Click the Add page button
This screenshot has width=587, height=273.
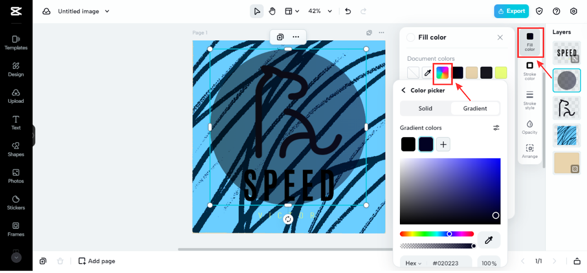(x=97, y=261)
